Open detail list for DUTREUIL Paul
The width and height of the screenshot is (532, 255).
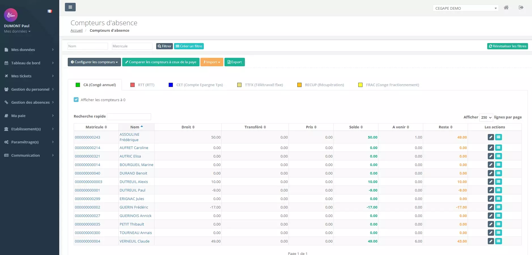tap(499, 190)
